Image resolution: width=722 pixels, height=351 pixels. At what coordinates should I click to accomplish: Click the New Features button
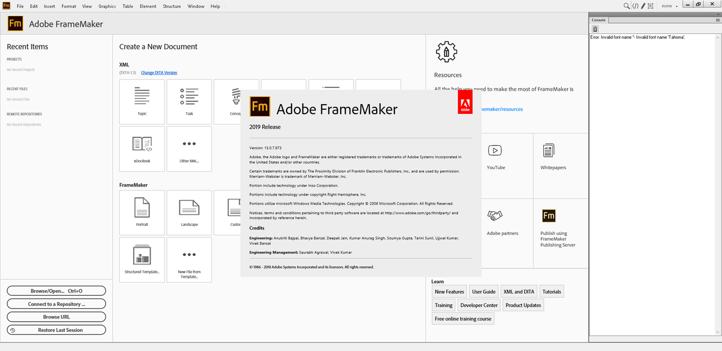450,292
